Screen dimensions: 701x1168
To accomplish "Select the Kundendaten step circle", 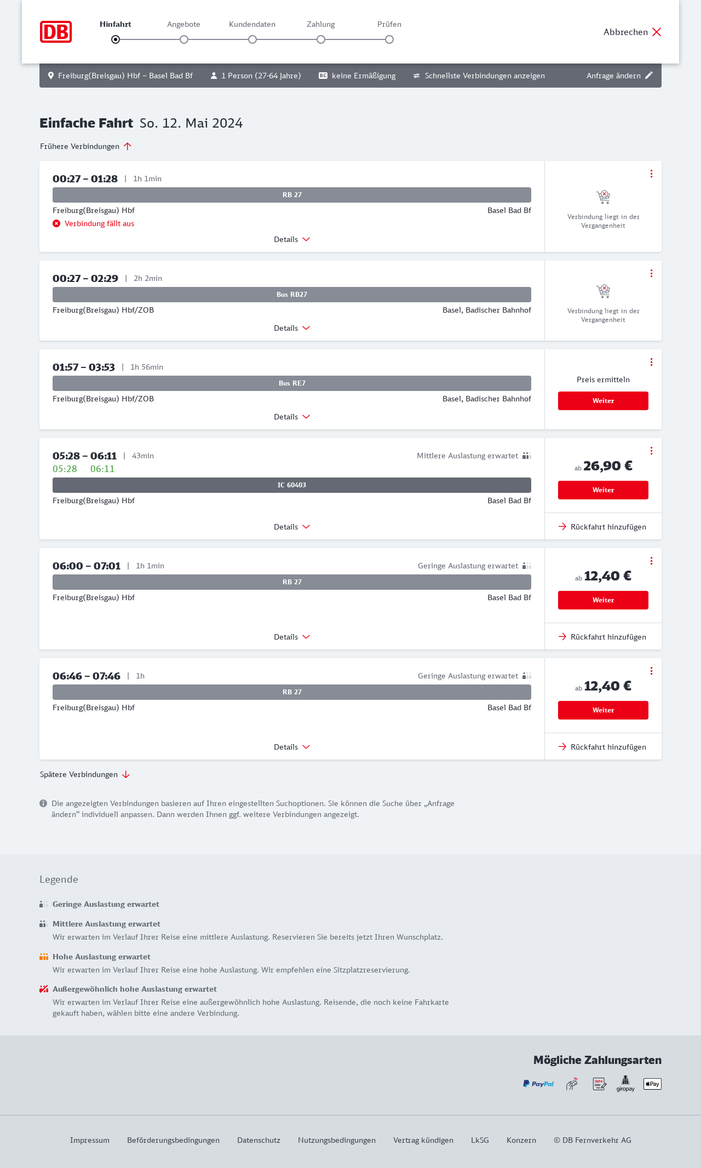I will coord(252,39).
